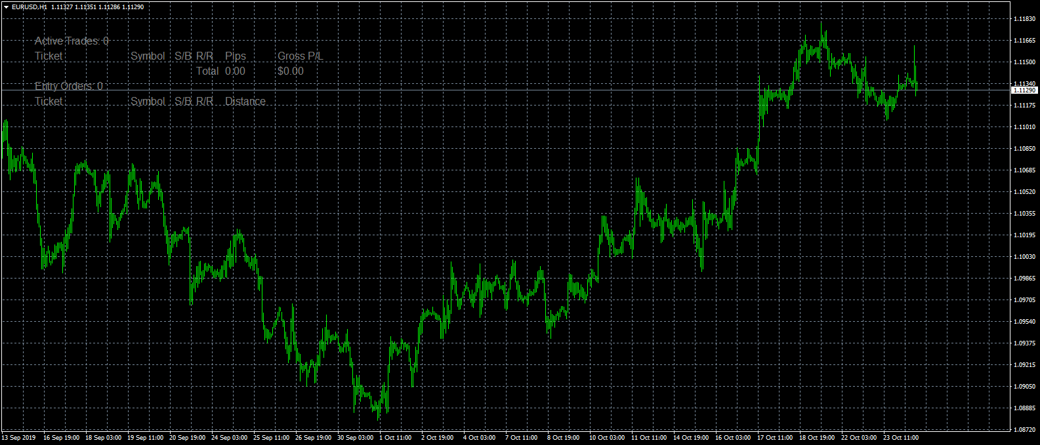Click price scale label 1.09215
1040x445 pixels.
1024,365
